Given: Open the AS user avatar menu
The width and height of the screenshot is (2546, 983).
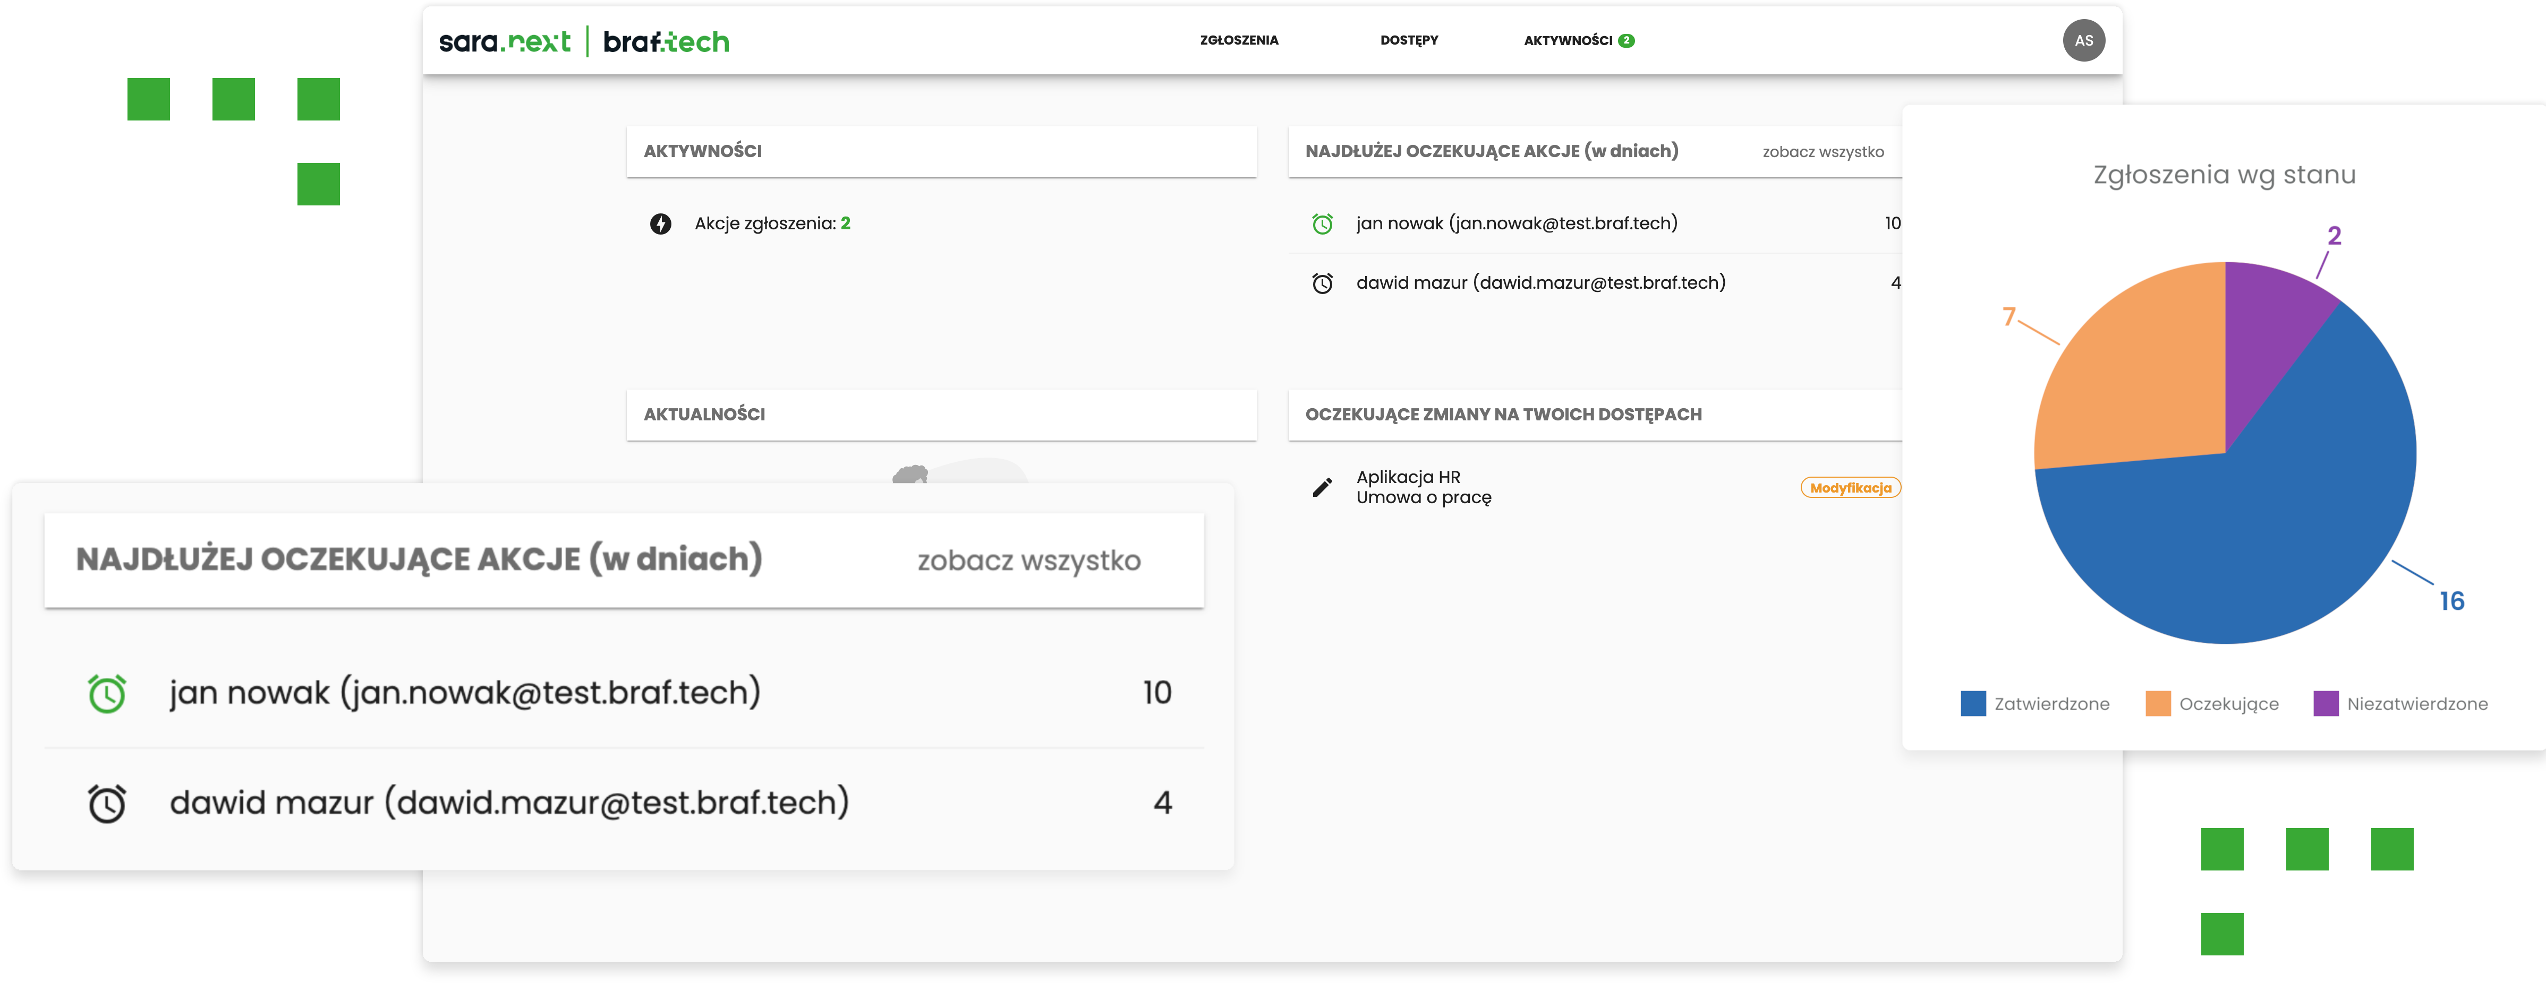Looking at the screenshot, I should point(2083,40).
